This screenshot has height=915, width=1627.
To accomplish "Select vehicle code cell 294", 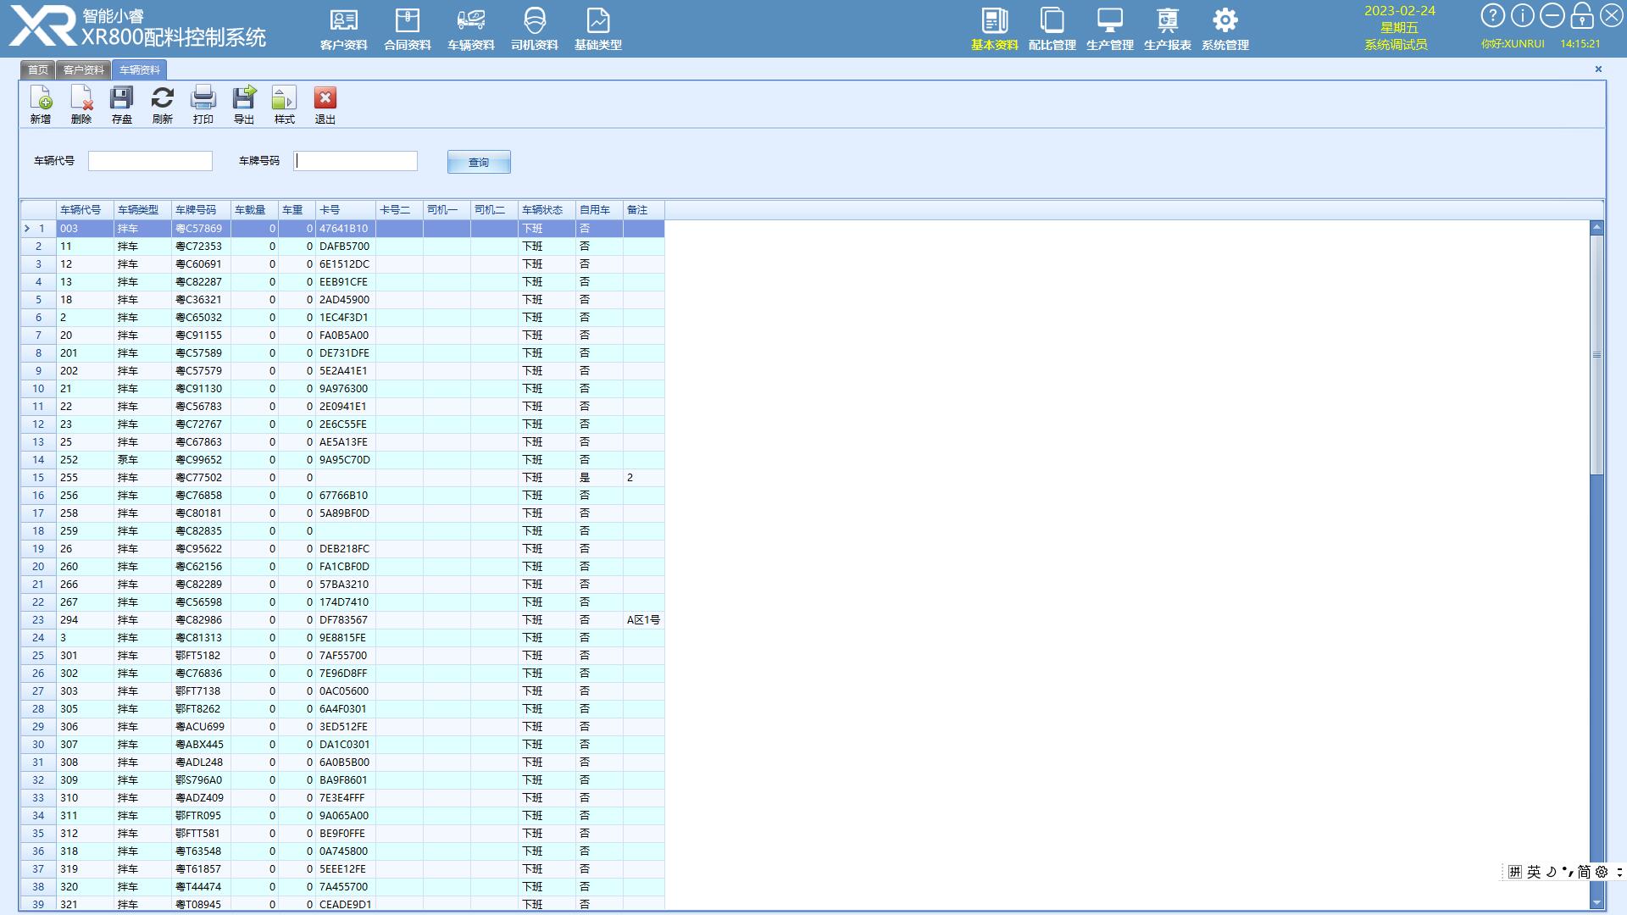I will (x=85, y=620).
